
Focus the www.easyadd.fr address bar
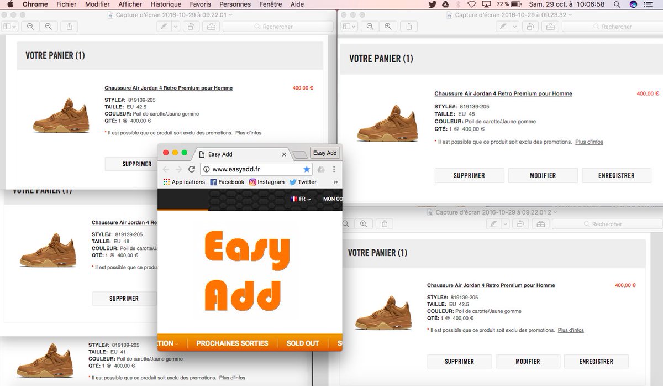[x=256, y=169]
